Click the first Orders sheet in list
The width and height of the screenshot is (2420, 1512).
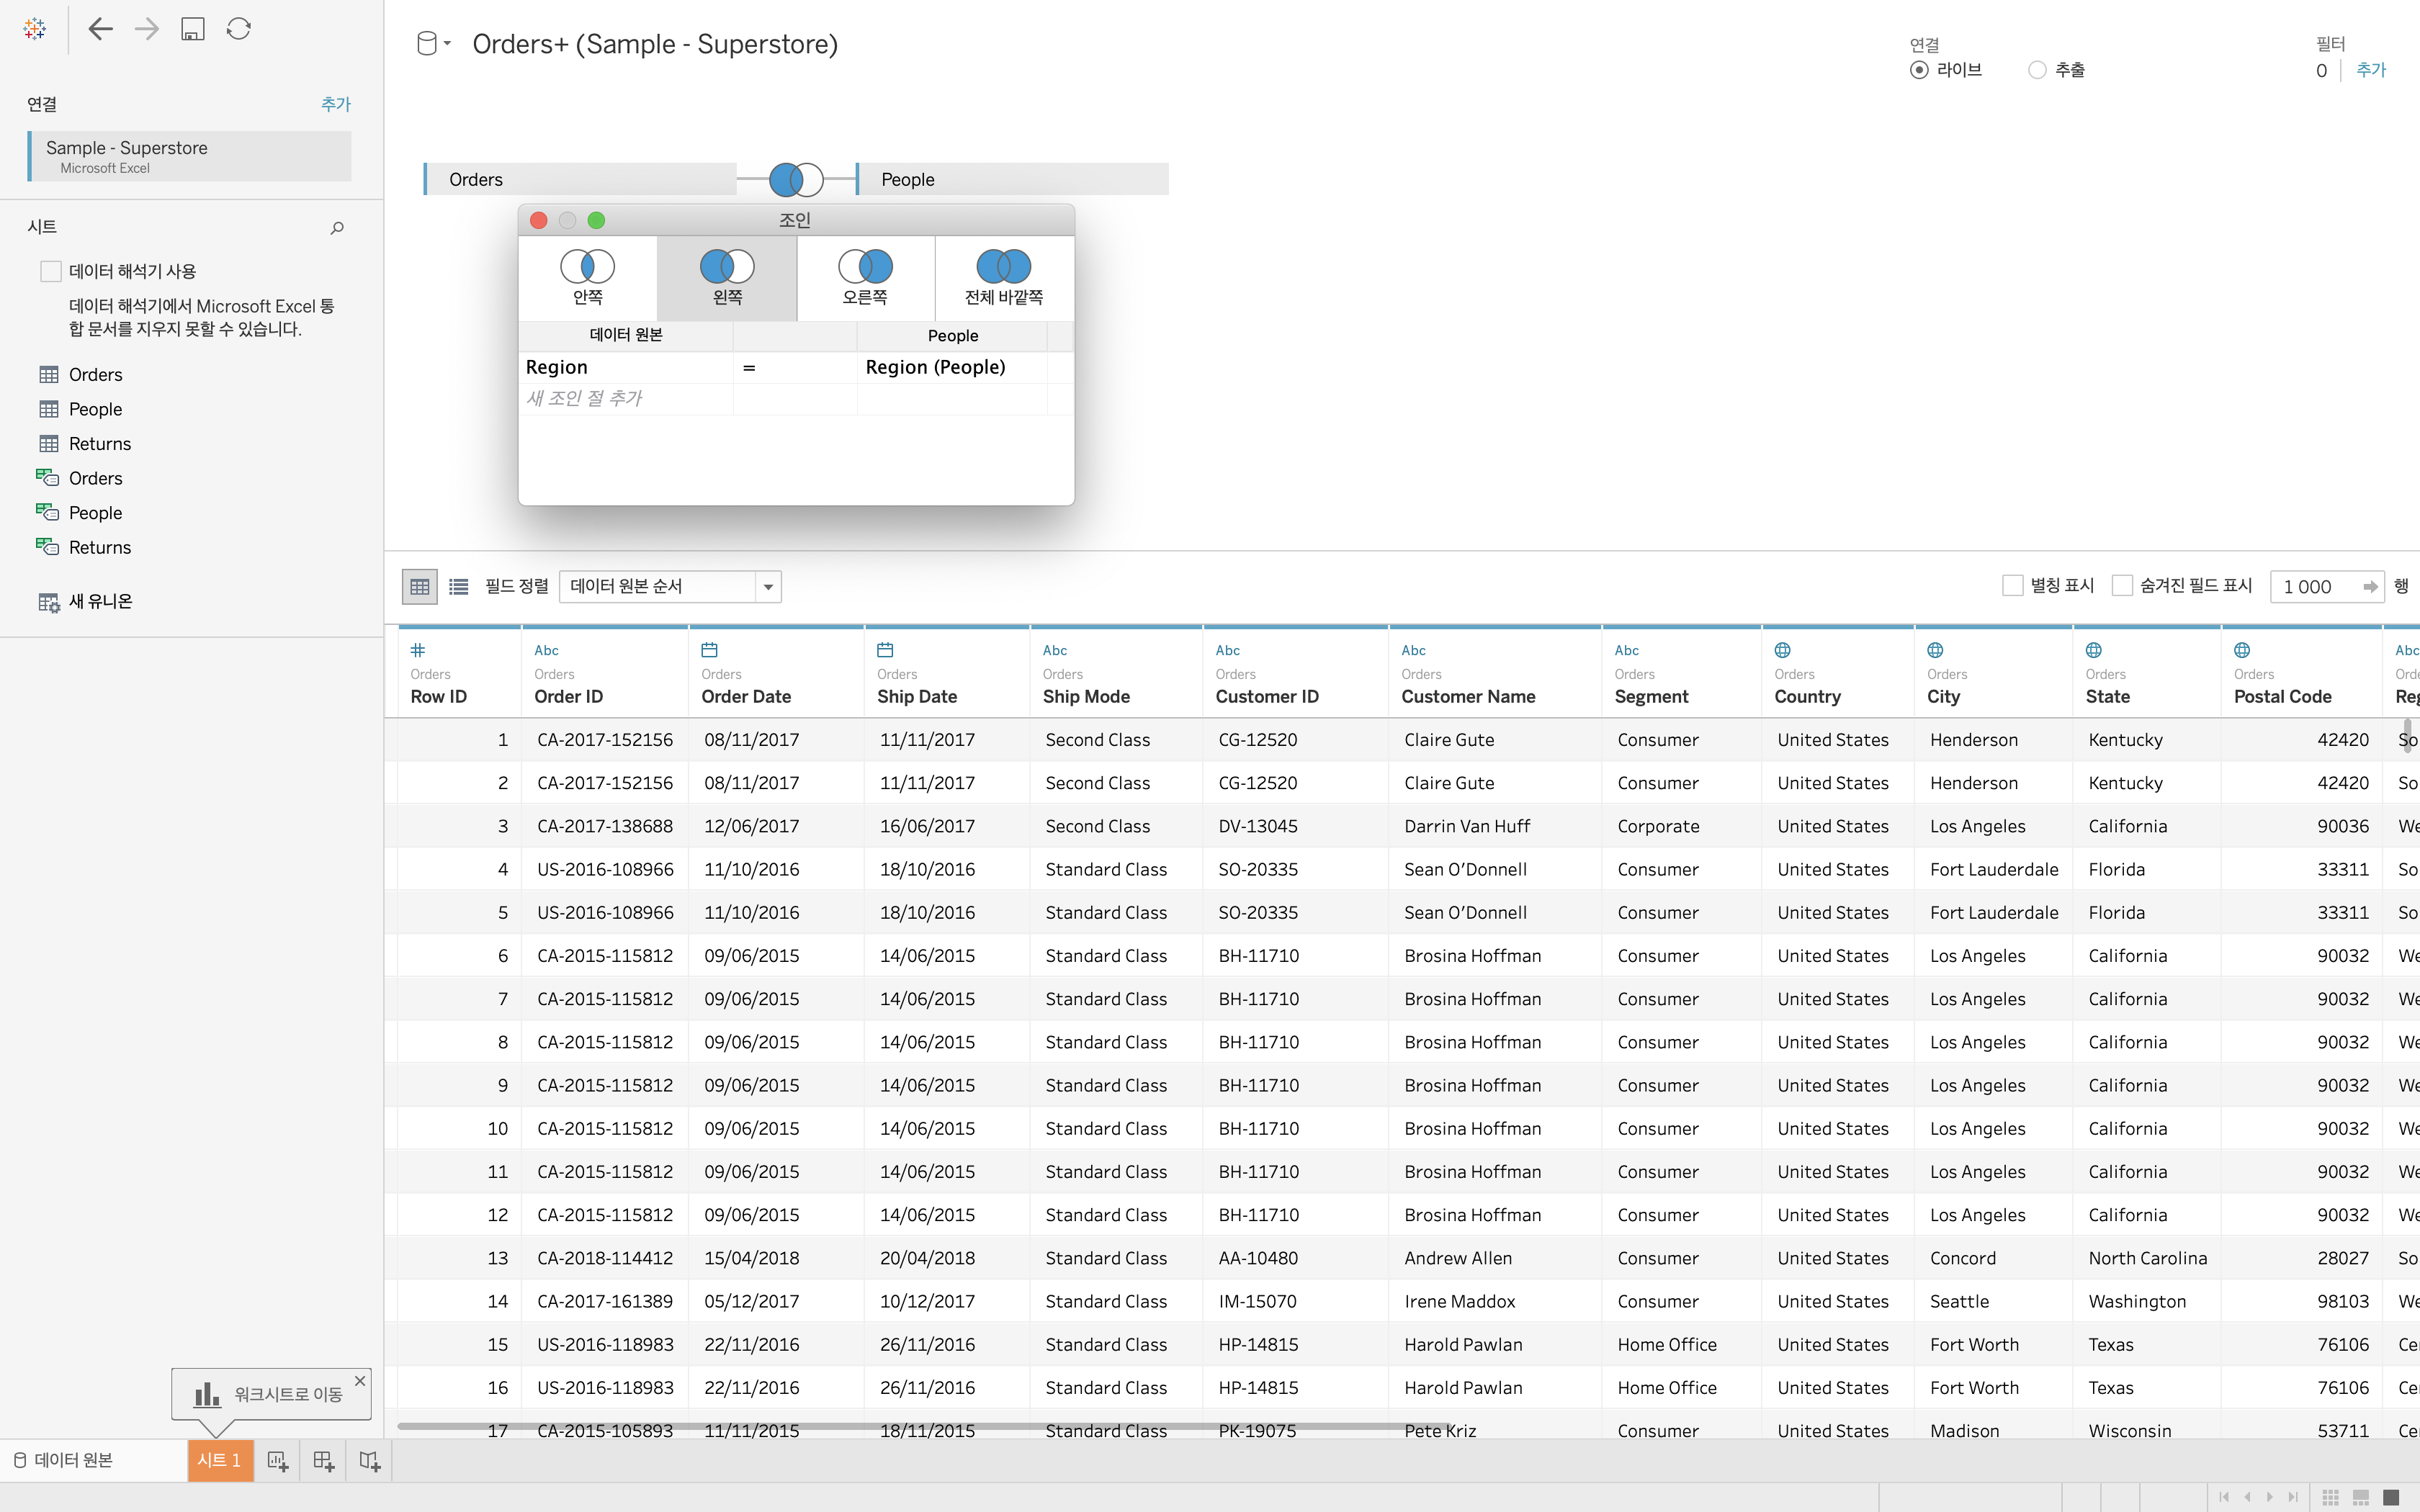(x=95, y=375)
